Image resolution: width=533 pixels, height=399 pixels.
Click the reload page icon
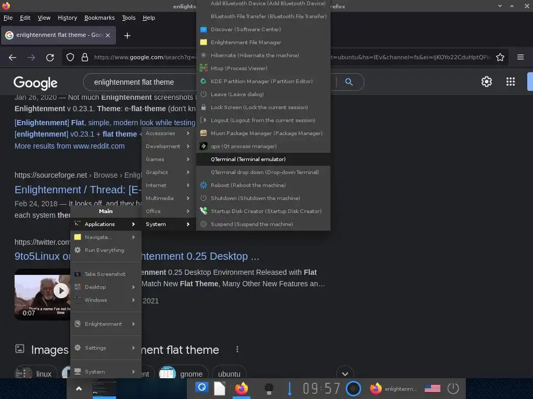point(50,57)
